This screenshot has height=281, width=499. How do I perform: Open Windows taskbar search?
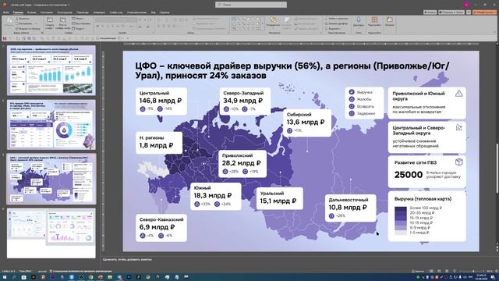tap(14, 277)
